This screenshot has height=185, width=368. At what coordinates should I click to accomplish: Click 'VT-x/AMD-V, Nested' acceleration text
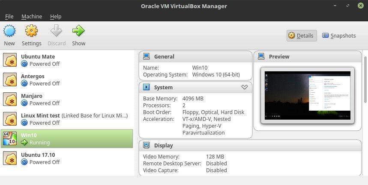pos(206,119)
